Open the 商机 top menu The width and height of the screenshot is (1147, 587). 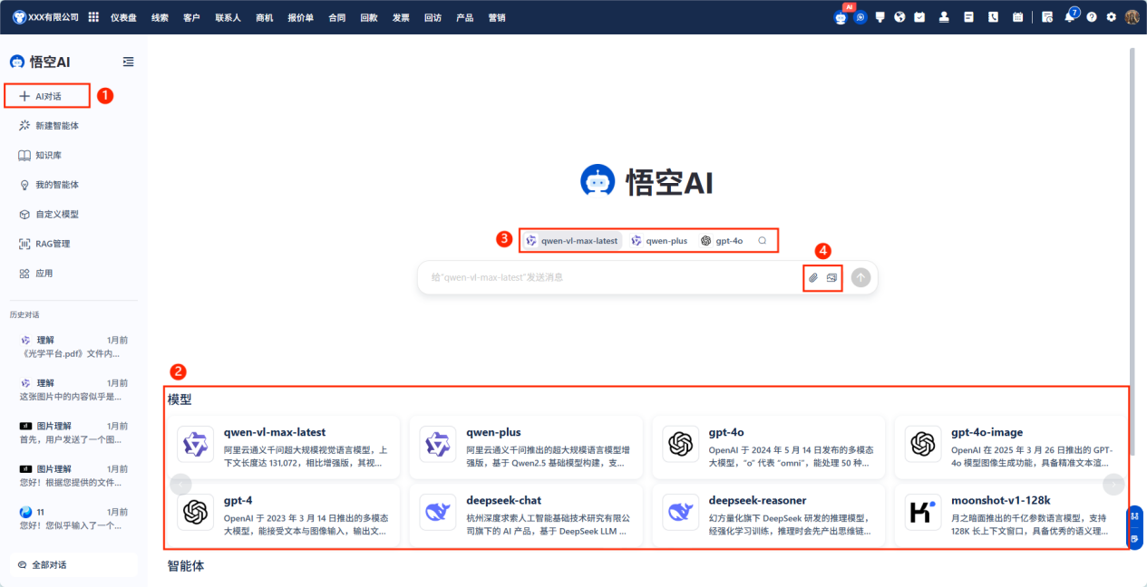[265, 17]
